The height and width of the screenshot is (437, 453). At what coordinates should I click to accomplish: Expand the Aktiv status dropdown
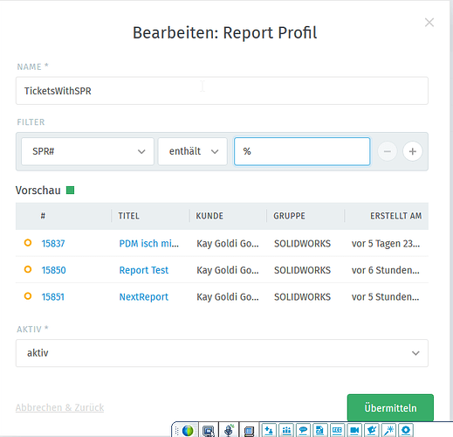(222, 353)
